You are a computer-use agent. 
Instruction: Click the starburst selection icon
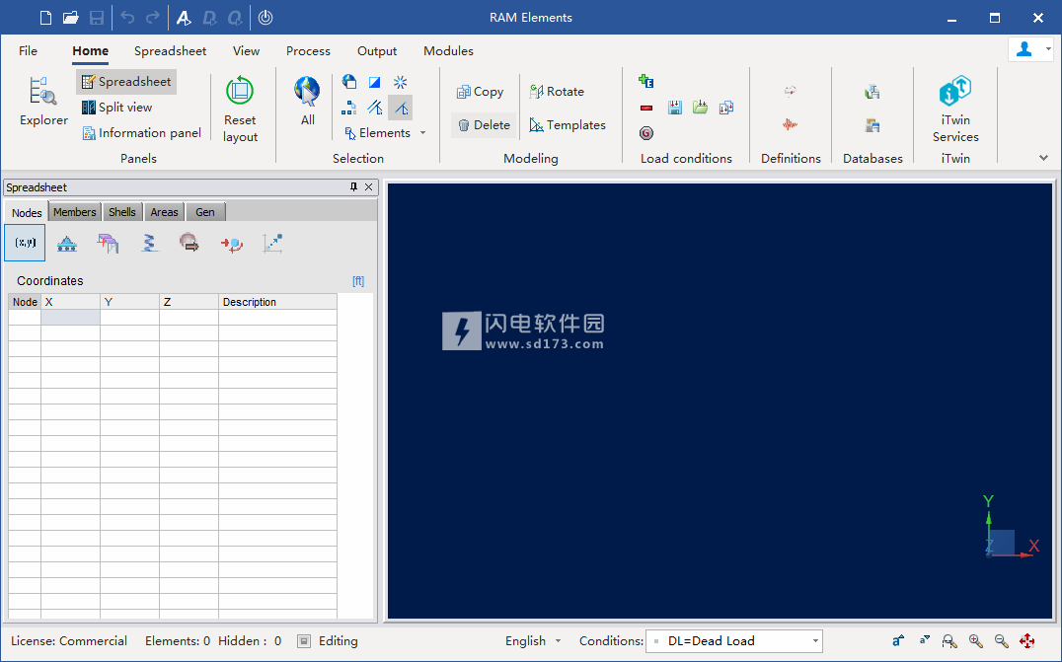coord(401,82)
